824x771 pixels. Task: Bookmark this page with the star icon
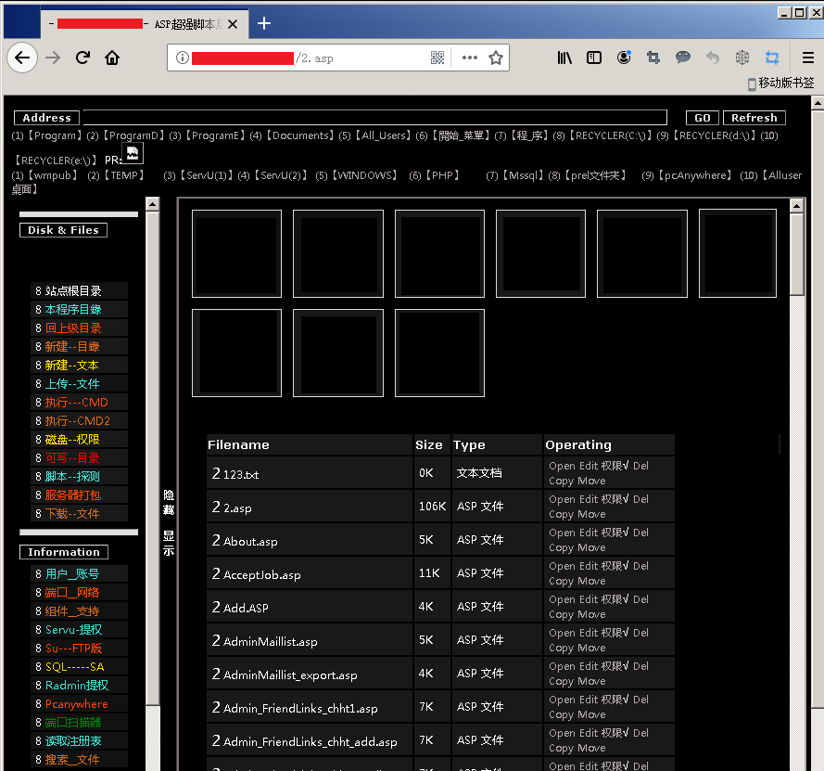(496, 58)
